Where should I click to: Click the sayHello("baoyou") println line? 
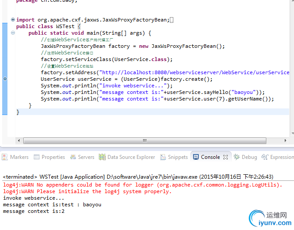153,92
